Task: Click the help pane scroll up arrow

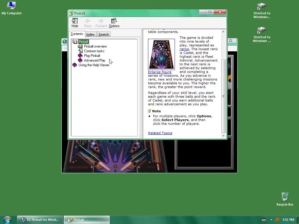Action: pos(223,32)
